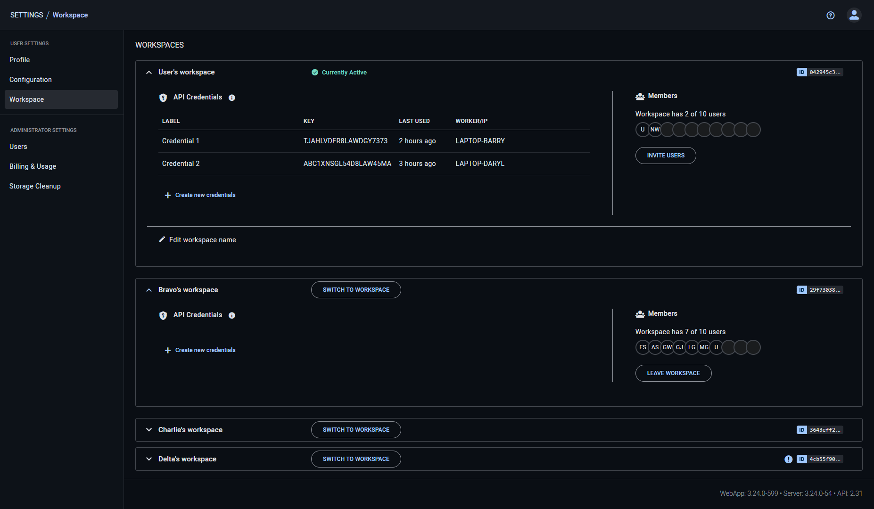Collapse Bravo's workspace section
This screenshot has height=509, width=874.
148,290
